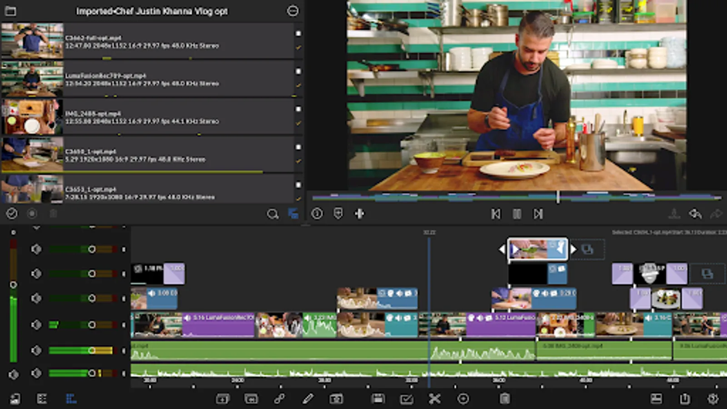Click the overwrite insert icon beside link
This screenshot has height=409, width=727.
(x=251, y=399)
